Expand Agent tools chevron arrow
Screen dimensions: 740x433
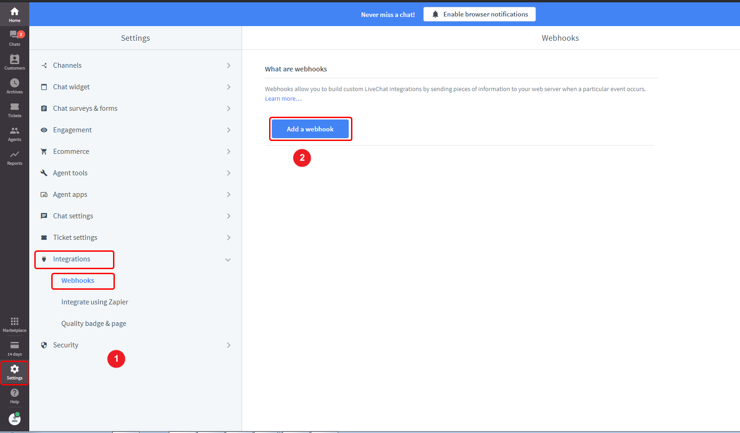click(x=229, y=173)
